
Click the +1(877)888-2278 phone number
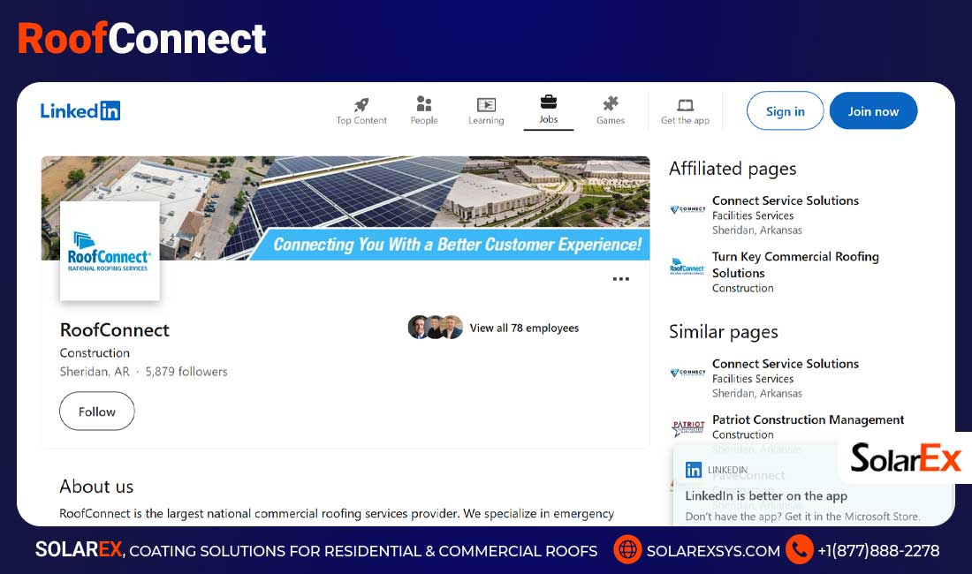point(878,550)
